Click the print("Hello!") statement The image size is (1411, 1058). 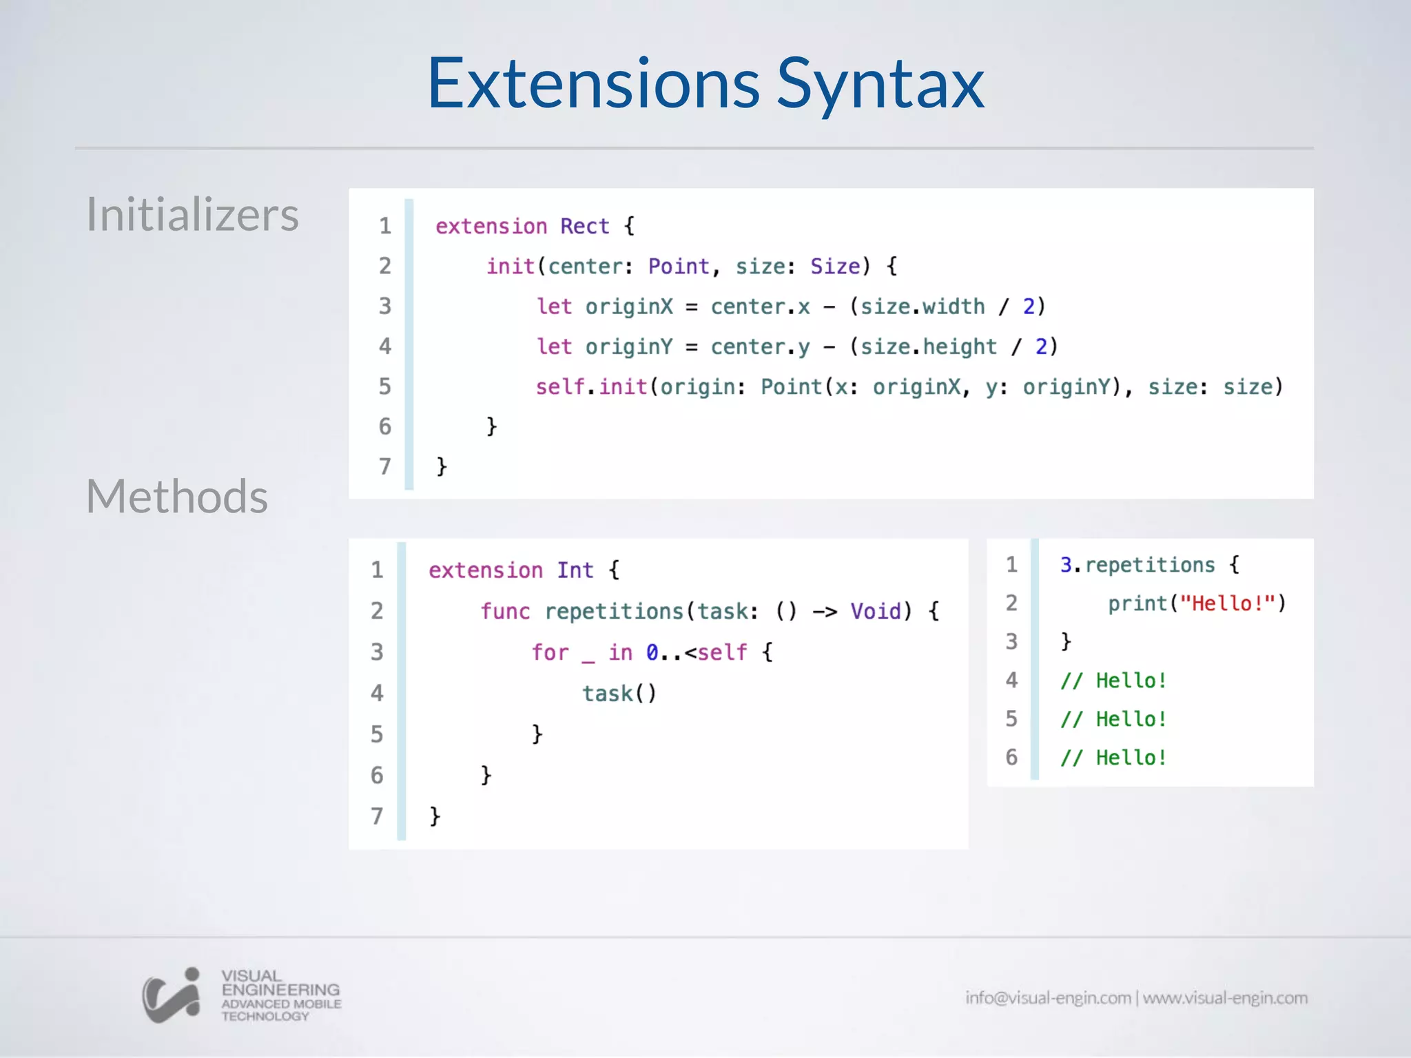(1197, 604)
